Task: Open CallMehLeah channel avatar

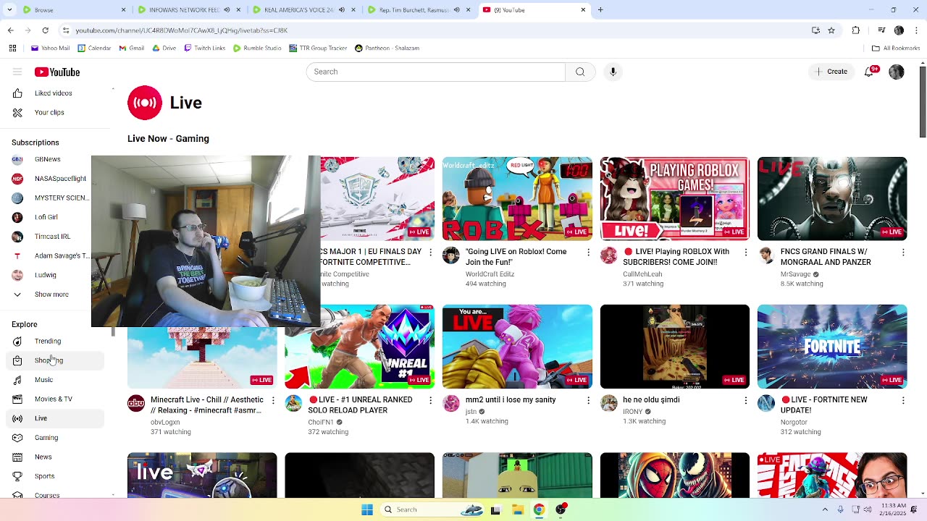Action: tap(608, 255)
